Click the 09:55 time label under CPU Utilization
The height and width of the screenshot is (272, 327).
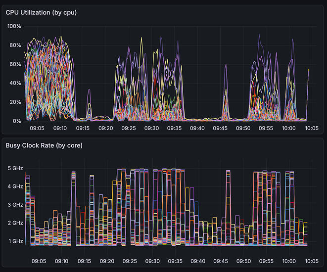click(x=266, y=128)
